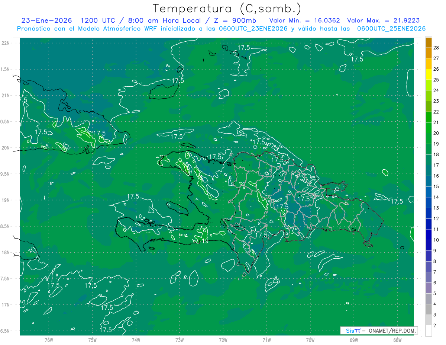Click longitude axis label "70W"

(x=310, y=340)
